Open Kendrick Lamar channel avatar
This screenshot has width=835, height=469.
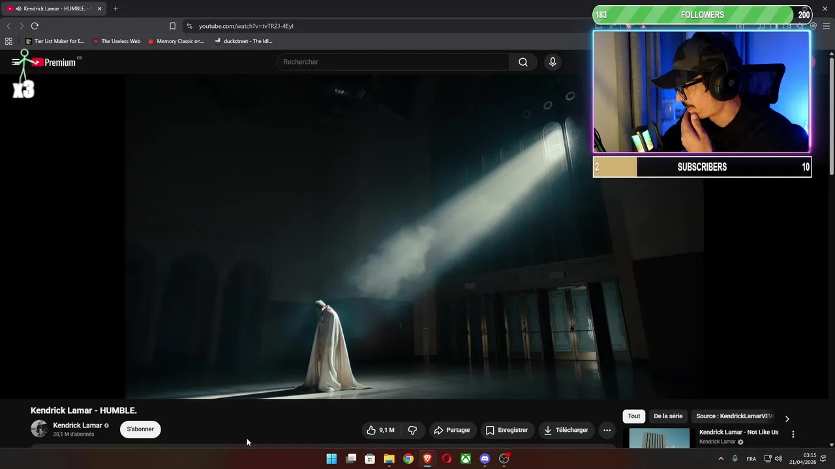pyautogui.click(x=39, y=429)
